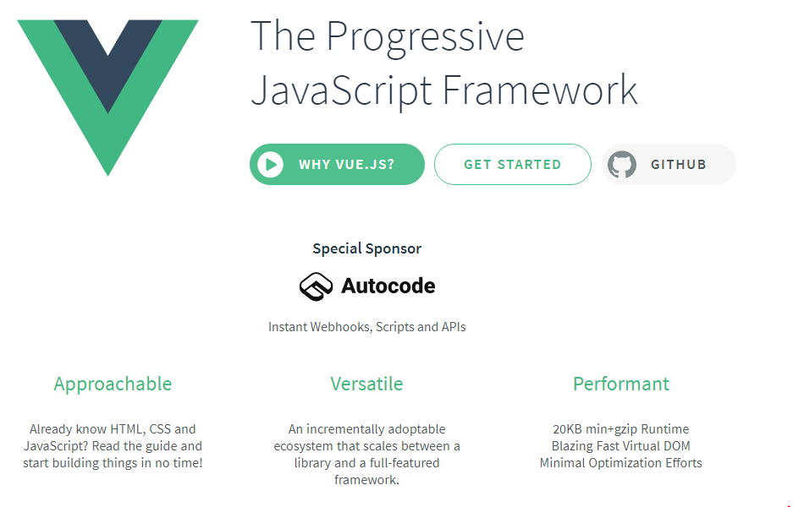Open the GITHUB button label
This screenshot has height=507, width=793.
tap(678, 165)
